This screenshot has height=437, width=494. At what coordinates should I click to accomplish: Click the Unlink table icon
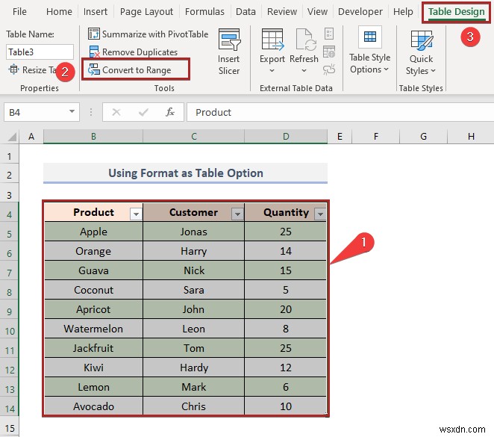tap(329, 69)
